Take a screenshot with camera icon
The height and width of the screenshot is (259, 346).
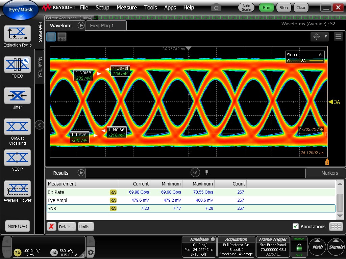[216, 7]
